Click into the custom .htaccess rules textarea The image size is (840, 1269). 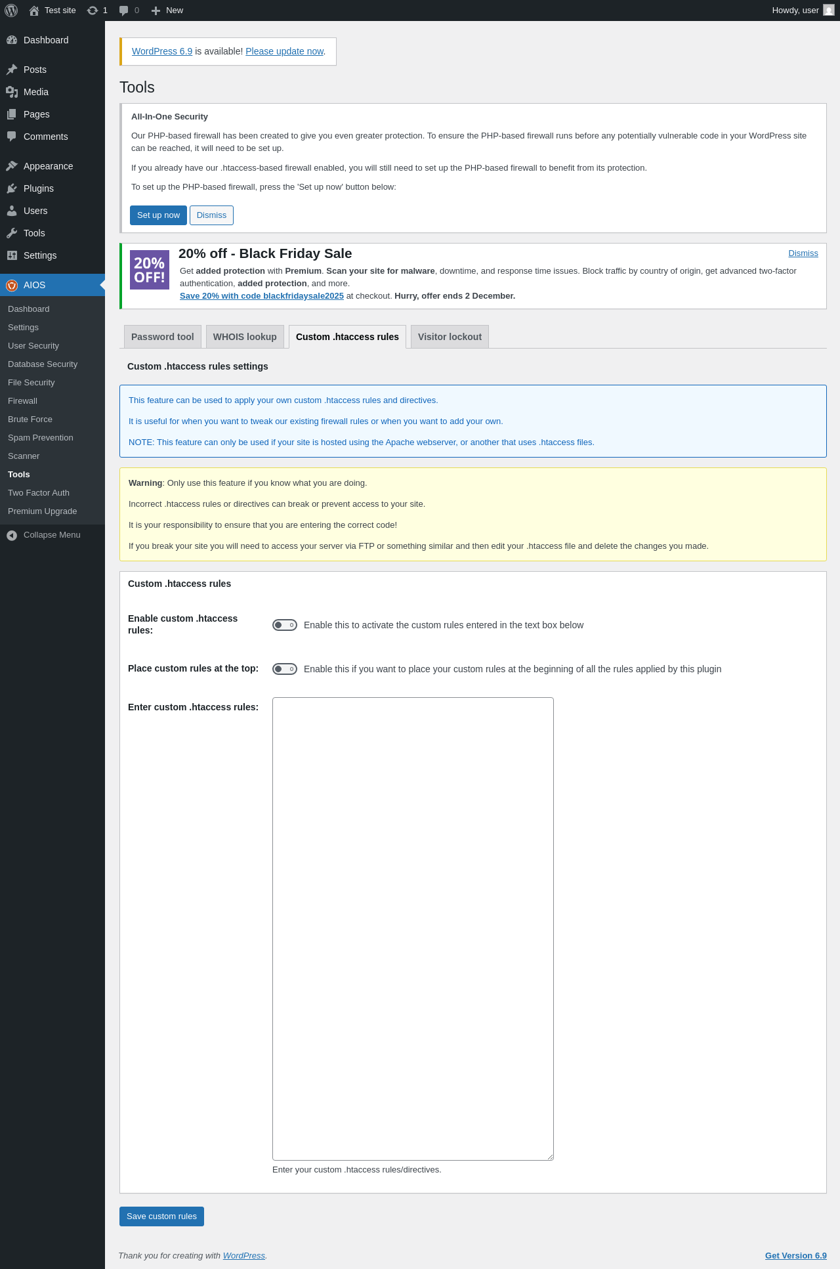413,929
